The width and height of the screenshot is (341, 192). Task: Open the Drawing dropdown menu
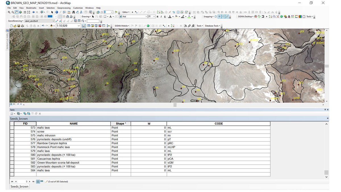[x=86, y=16]
